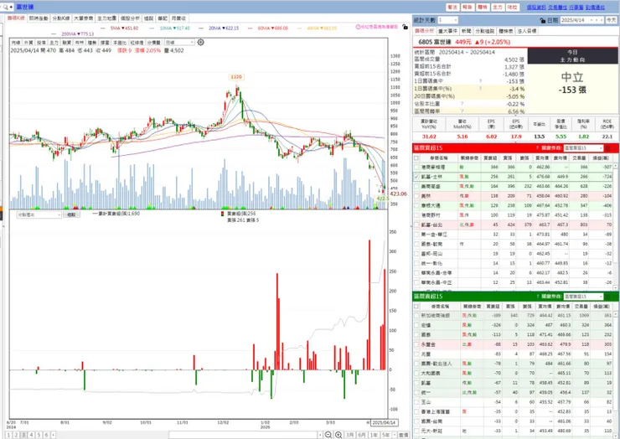This screenshot has height=439, width=620.
Task: Switch to the 分點K線 tab
Action: 61,18
